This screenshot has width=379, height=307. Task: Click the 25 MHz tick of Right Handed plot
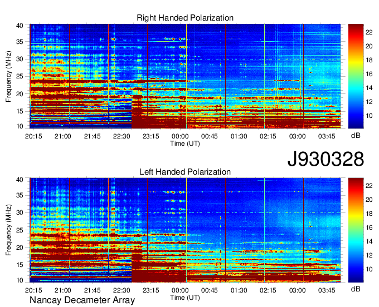pos(20,76)
